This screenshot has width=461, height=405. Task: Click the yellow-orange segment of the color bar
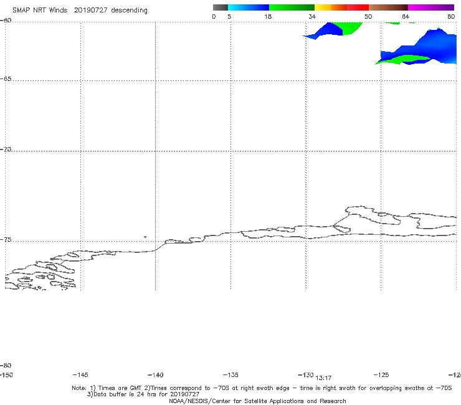pyautogui.click(x=331, y=7)
